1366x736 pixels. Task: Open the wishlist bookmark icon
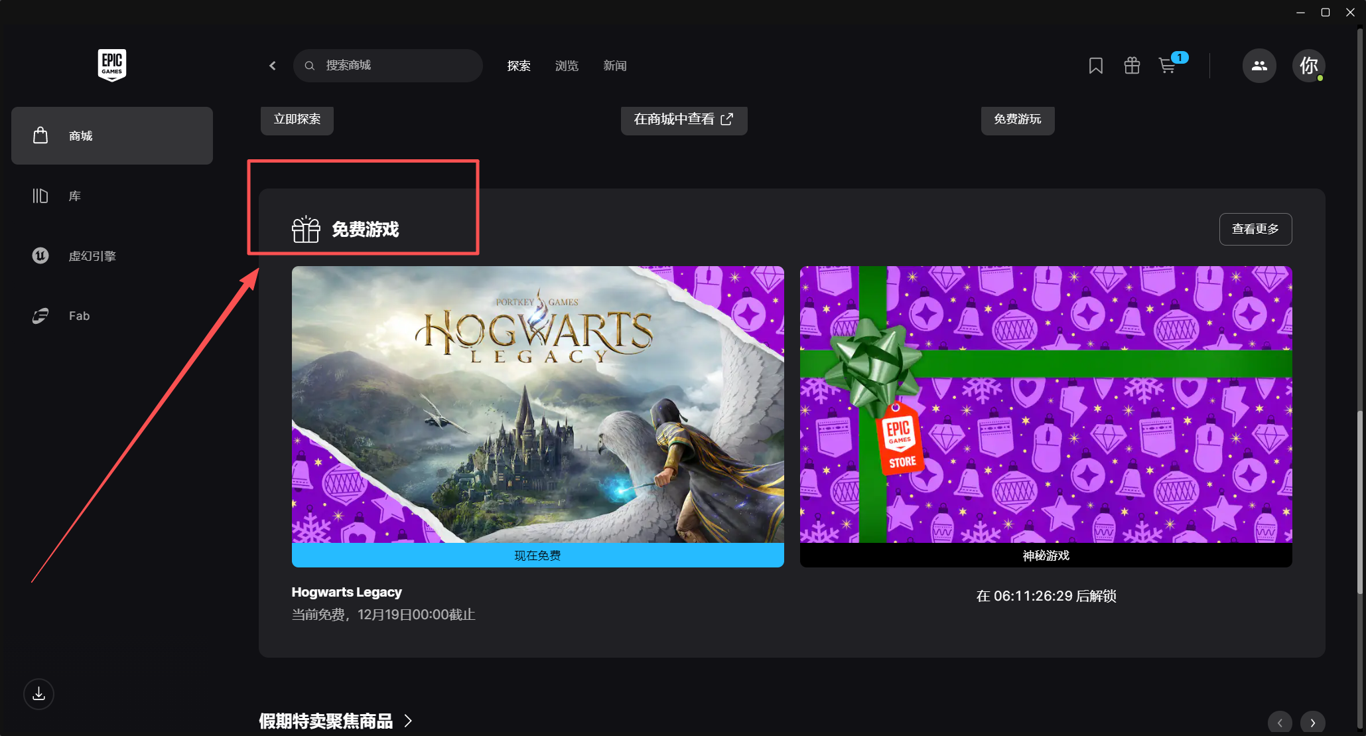point(1095,65)
